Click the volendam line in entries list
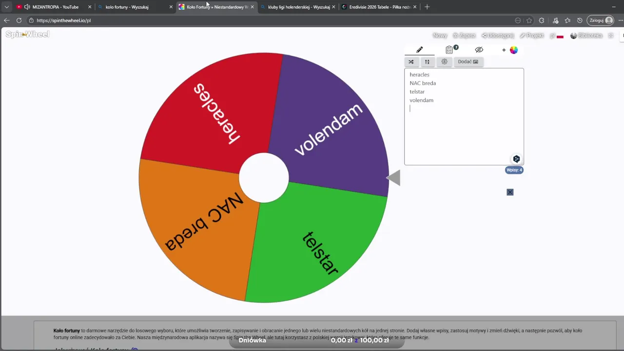 421,100
